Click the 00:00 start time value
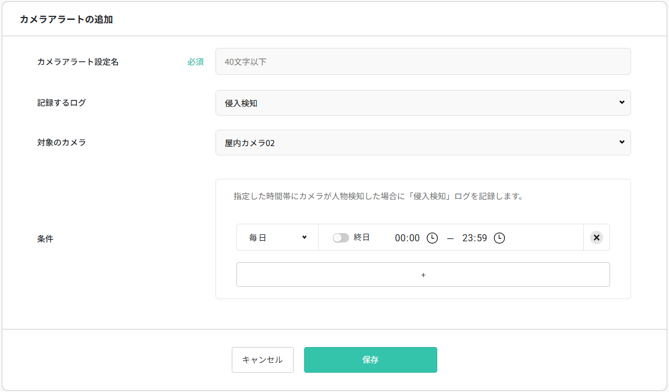This screenshot has height=392, width=669. tap(407, 237)
